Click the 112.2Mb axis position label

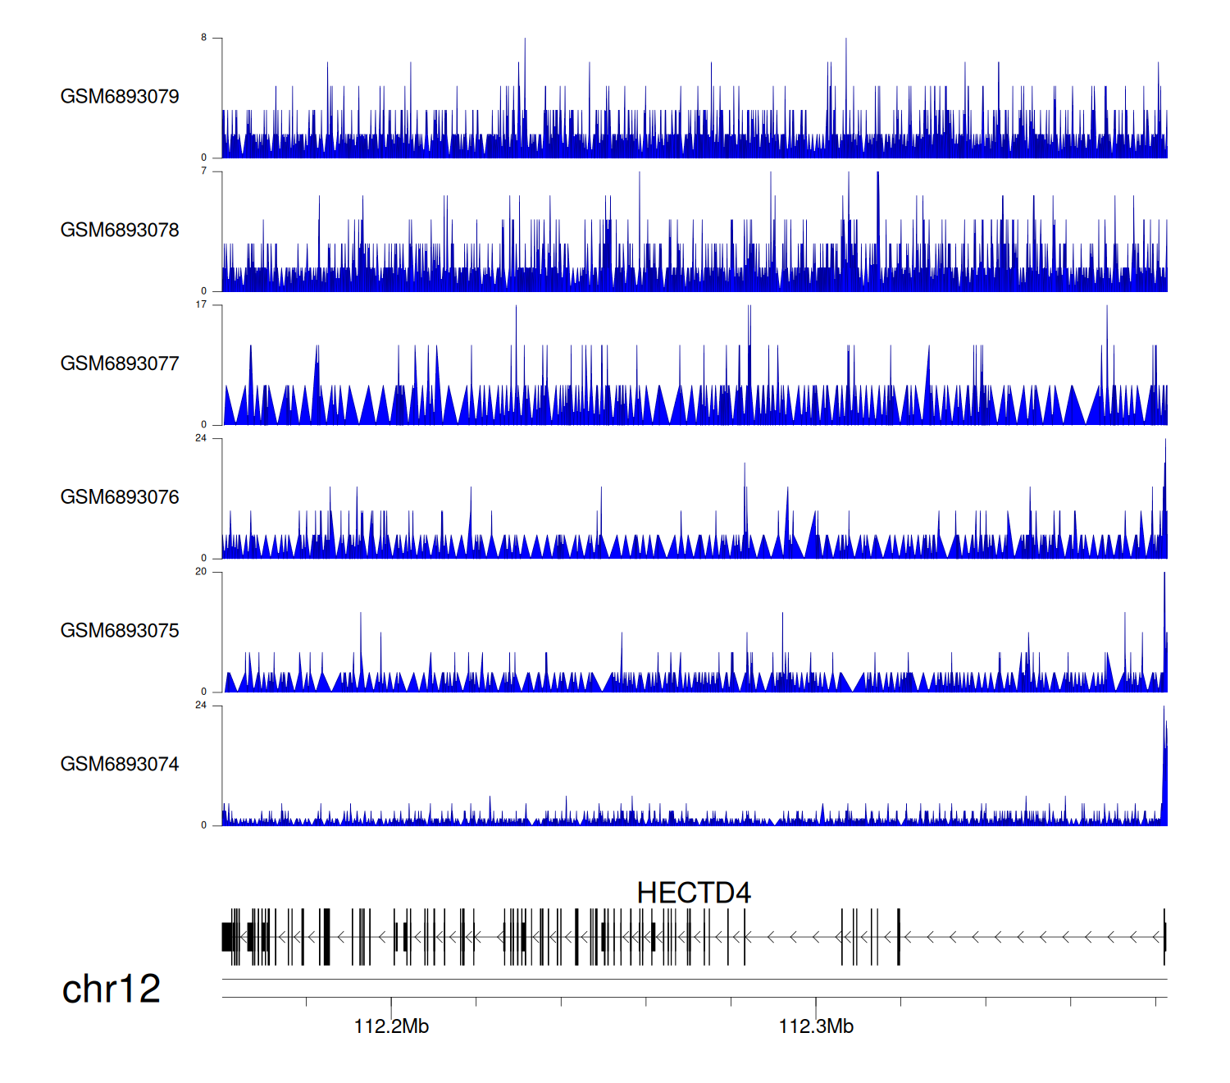(x=391, y=1026)
